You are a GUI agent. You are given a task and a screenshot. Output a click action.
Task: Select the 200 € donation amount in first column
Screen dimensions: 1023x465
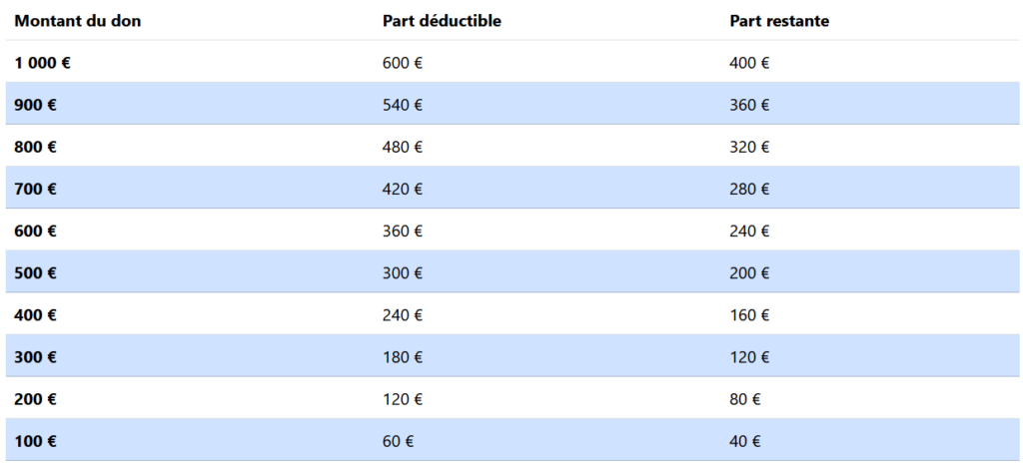pyautogui.click(x=35, y=398)
